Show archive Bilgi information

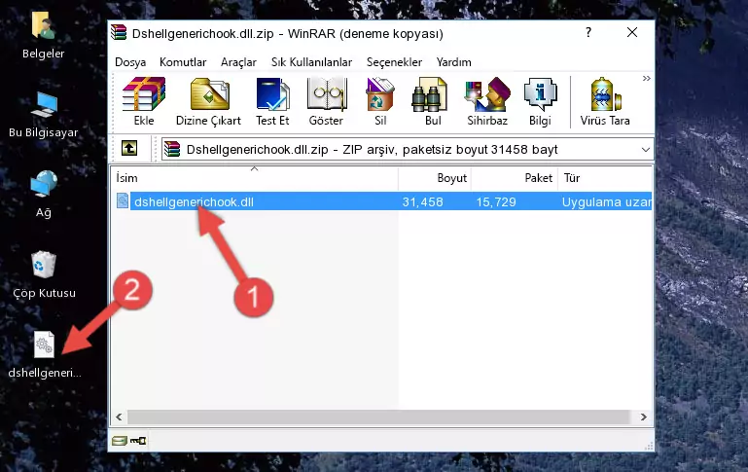pos(540,101)
